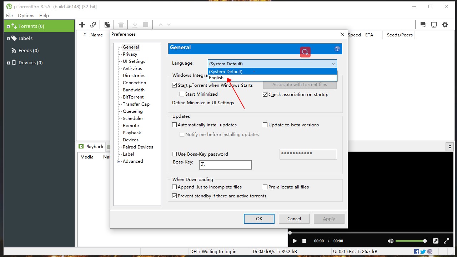Toggle Check association on startup

(265, 95)
